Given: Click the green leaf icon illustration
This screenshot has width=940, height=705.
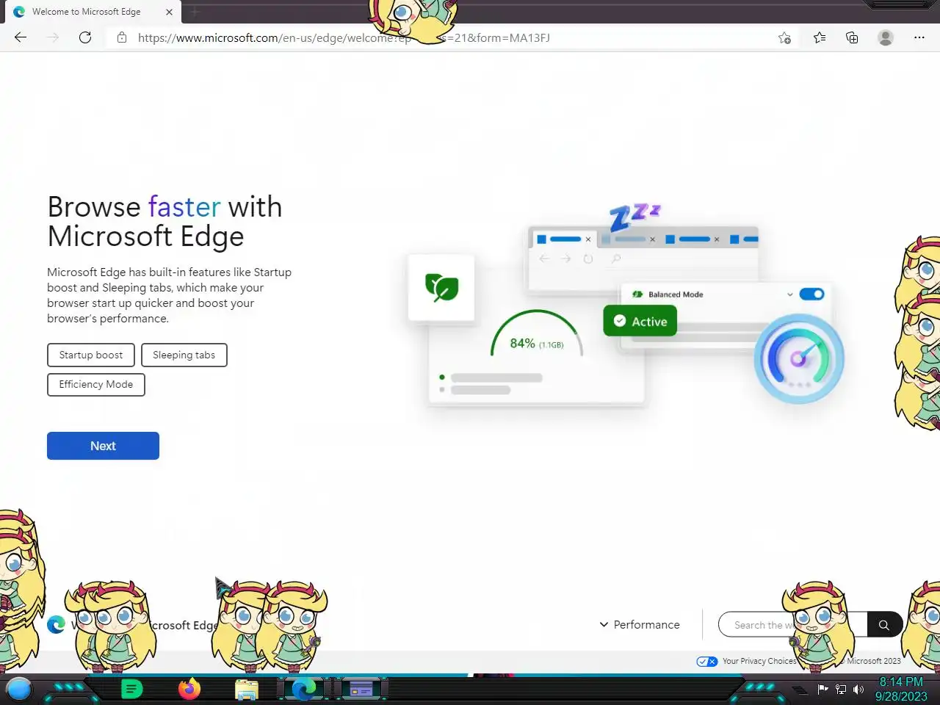Looking at the screenshot, I should 441,287.
